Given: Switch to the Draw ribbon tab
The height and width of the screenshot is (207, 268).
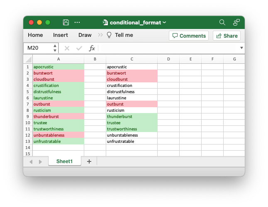Looking at the screenshot, I should click(85, 35).
